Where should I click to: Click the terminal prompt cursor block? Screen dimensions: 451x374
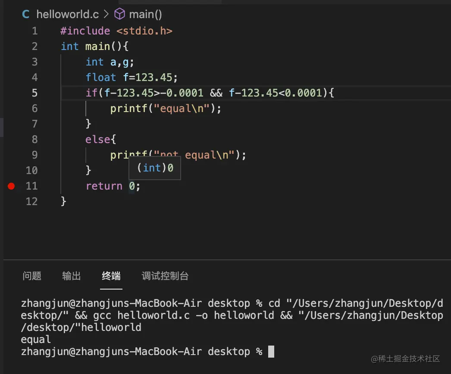271,352
